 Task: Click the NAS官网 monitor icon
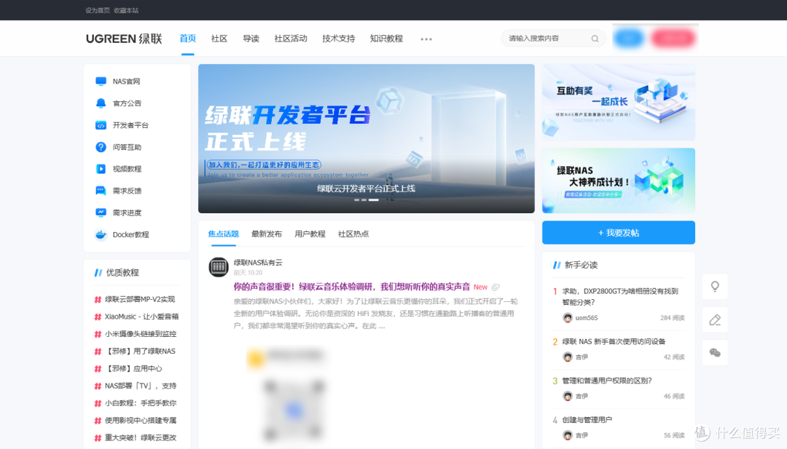[101, 82]
